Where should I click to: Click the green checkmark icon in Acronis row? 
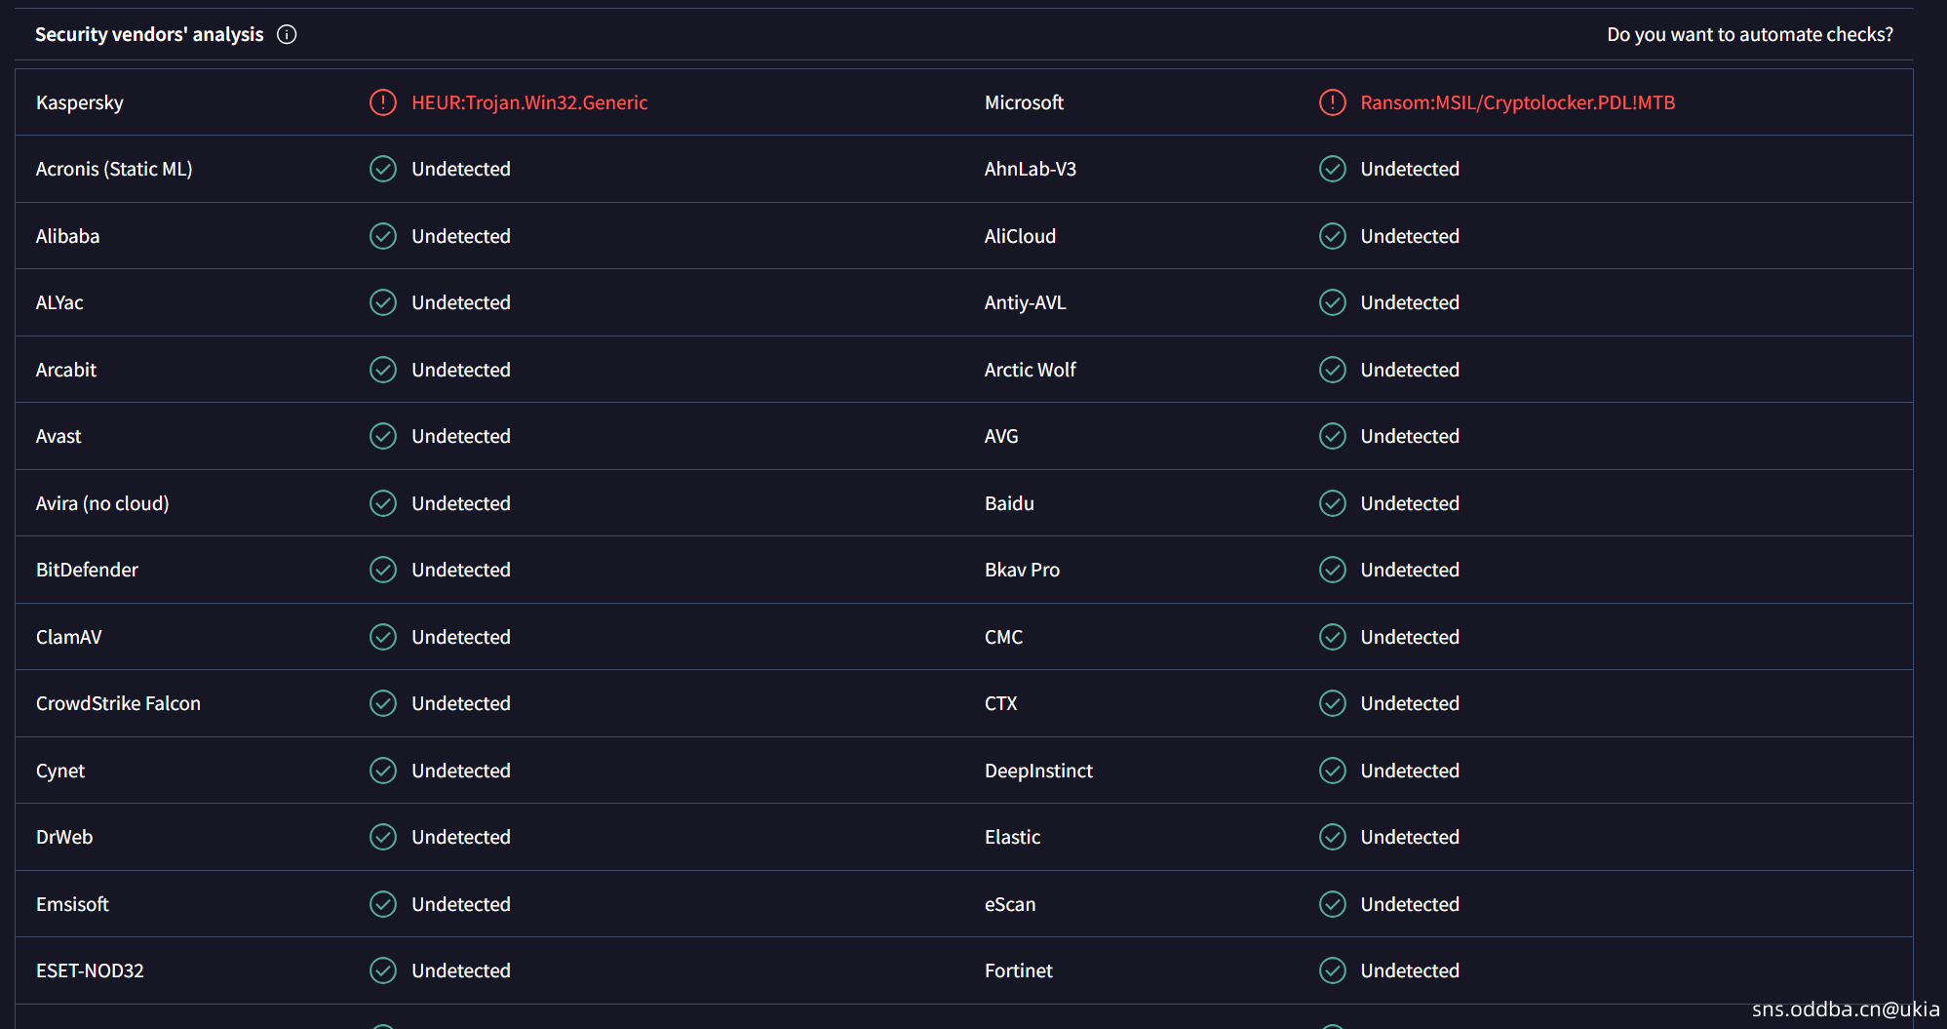(383, 169)
